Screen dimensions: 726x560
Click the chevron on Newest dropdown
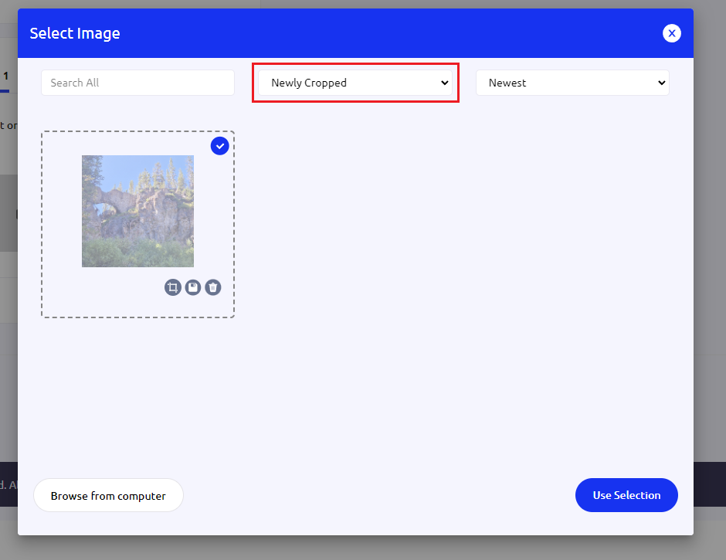pos(660,83)
